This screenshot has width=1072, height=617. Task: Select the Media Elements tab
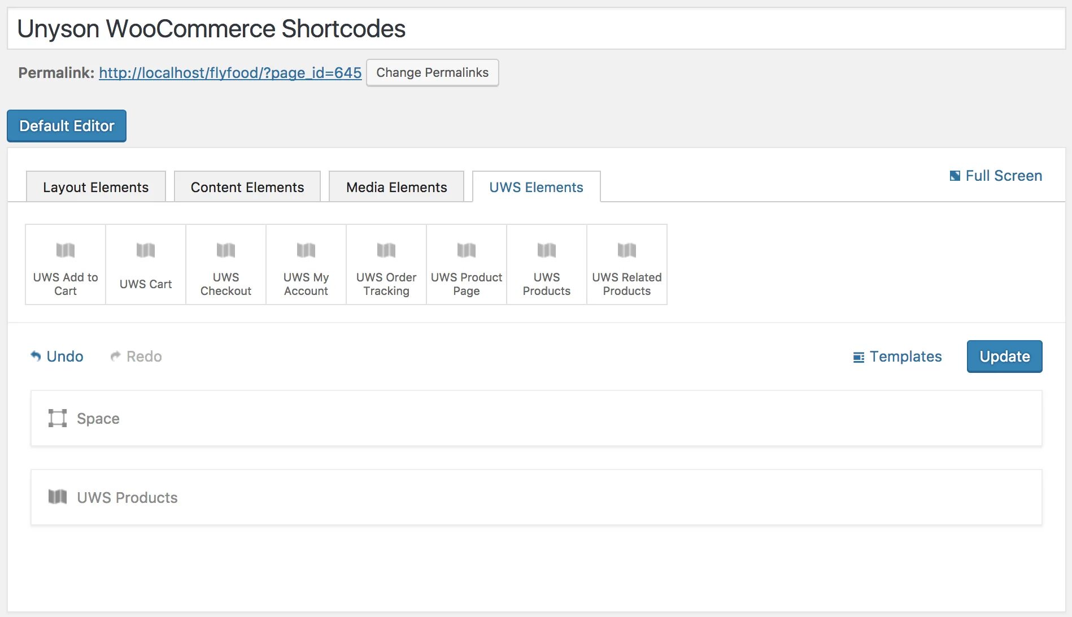click(396, 186)
